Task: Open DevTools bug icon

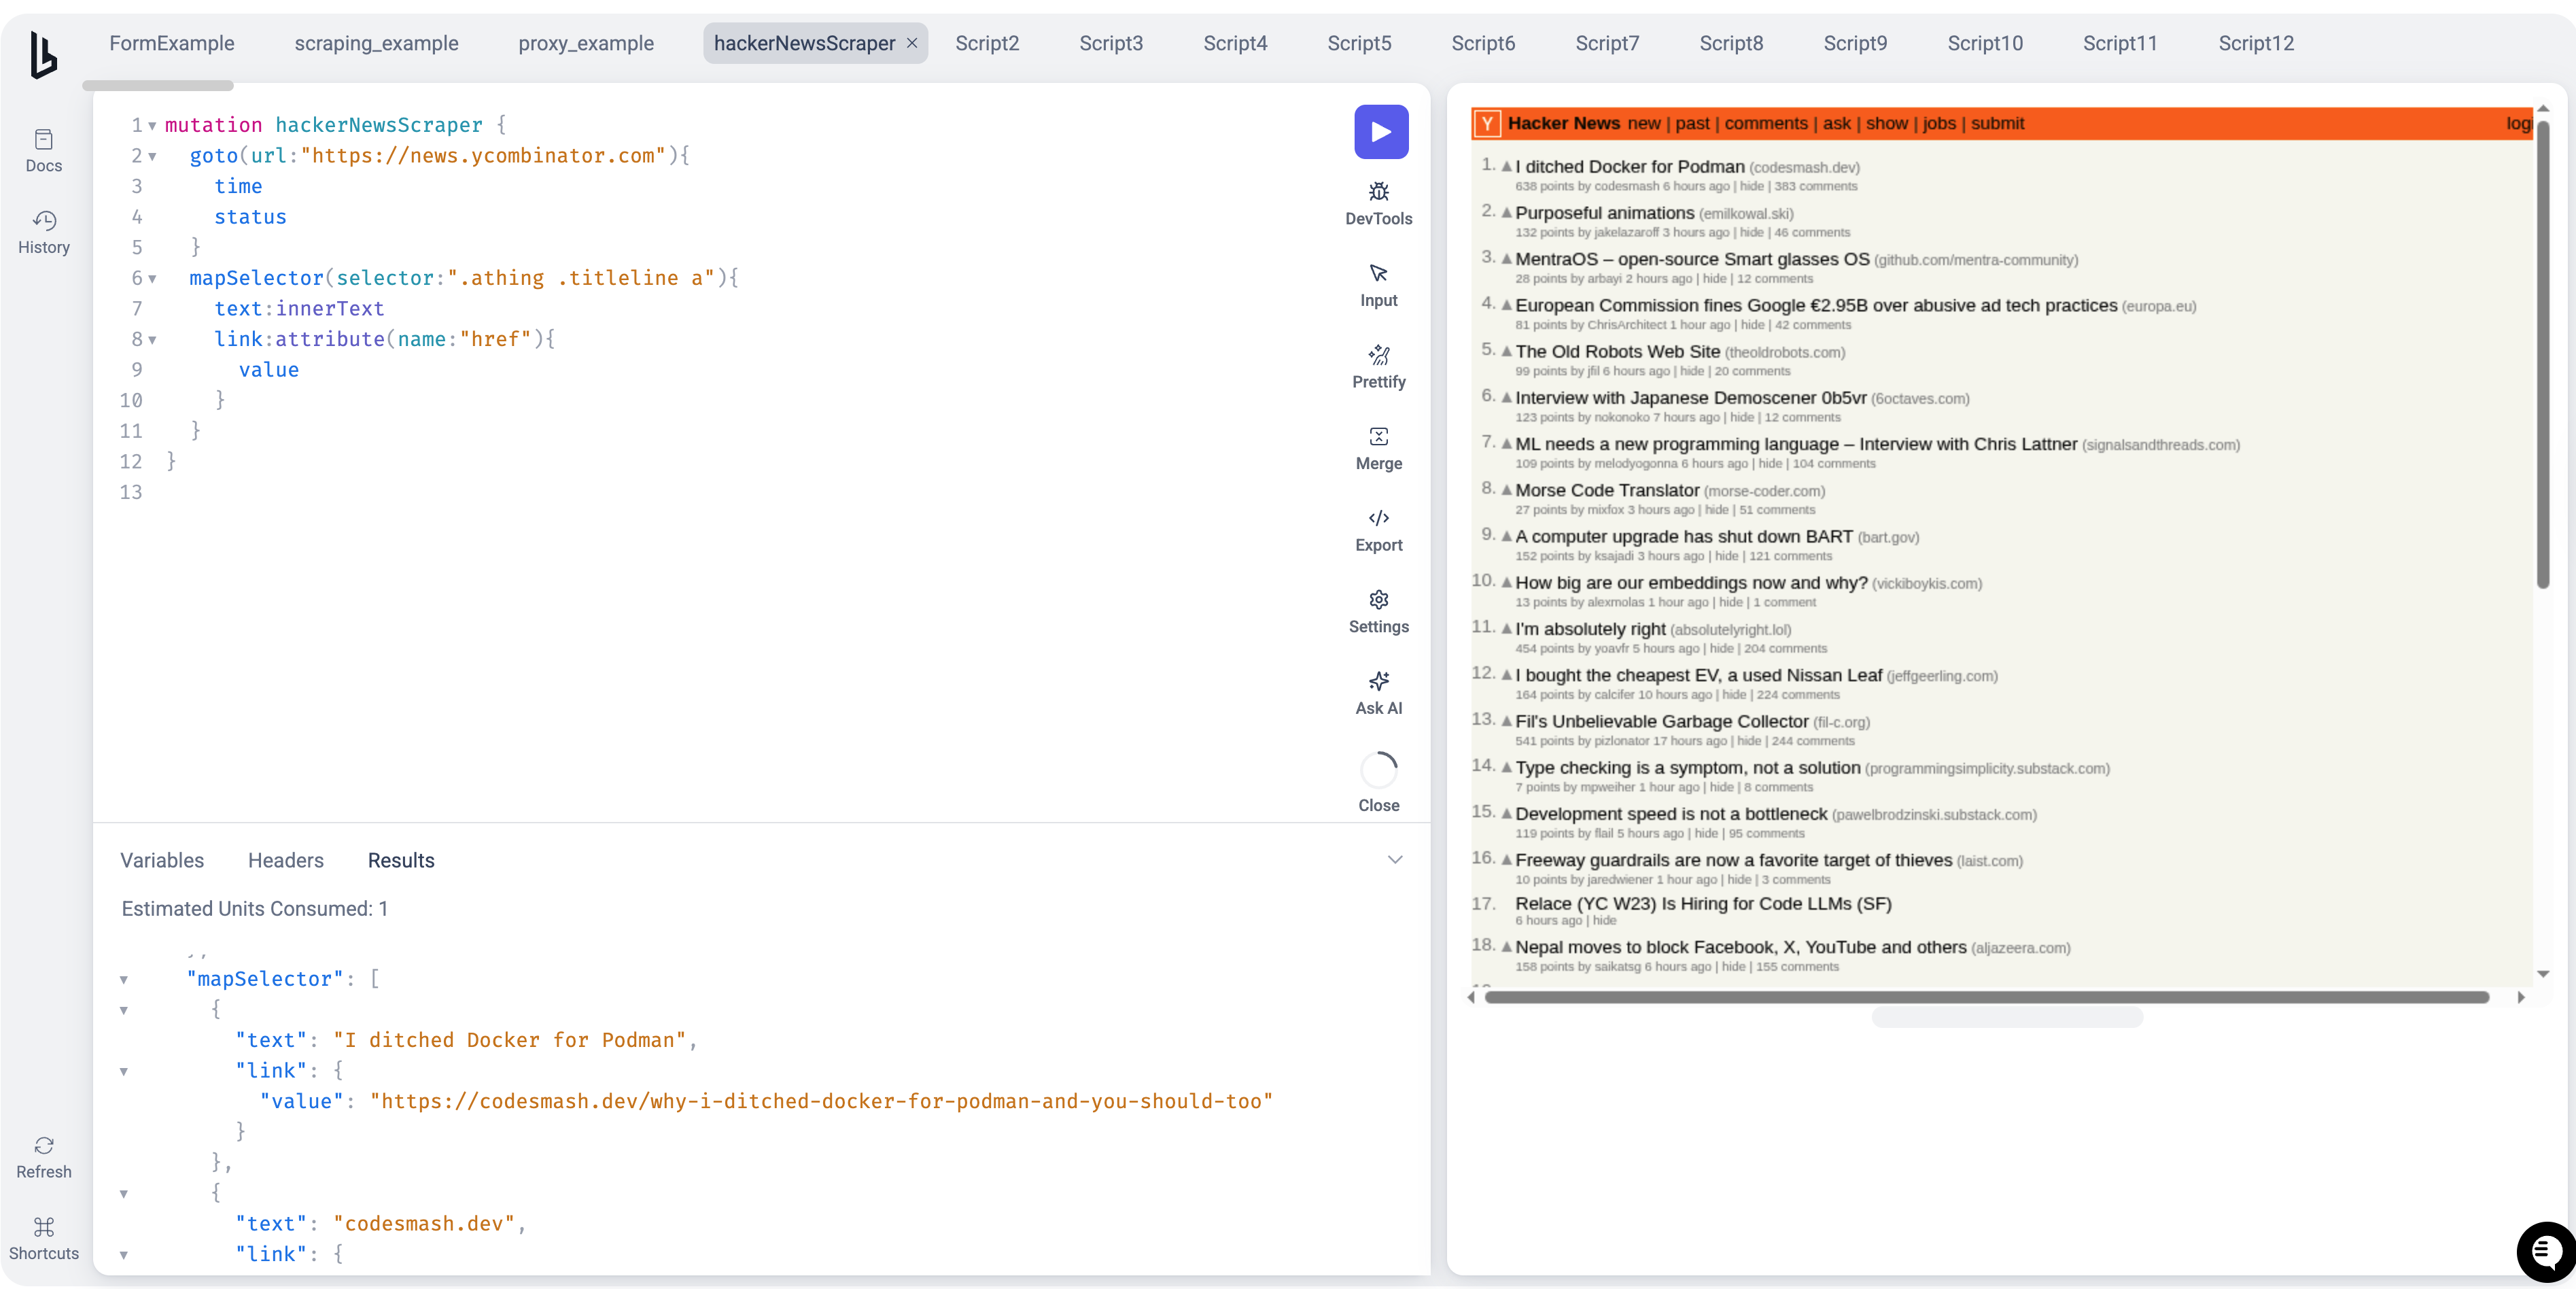Action: 1378,192
